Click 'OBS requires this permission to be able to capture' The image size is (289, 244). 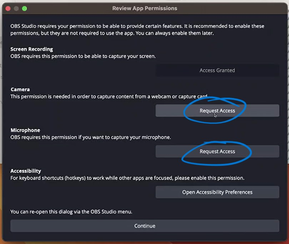83,56
